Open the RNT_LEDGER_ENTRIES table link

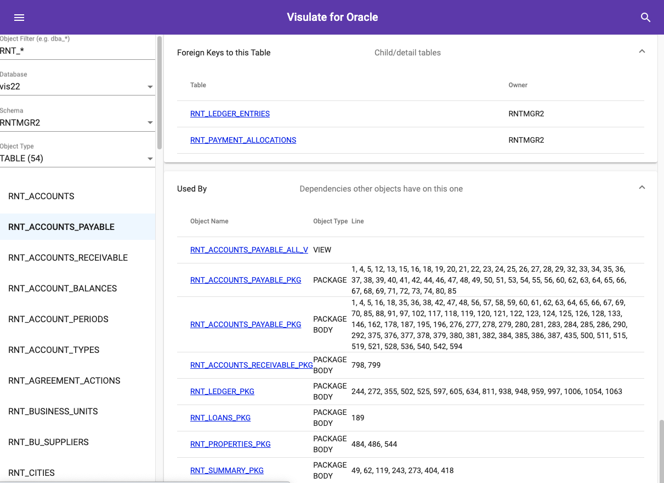coord(230,114)
